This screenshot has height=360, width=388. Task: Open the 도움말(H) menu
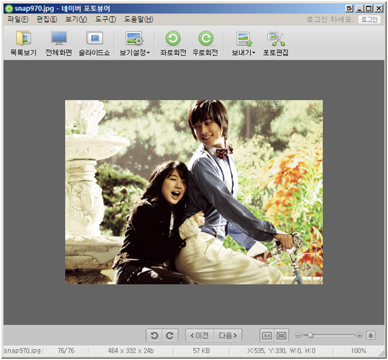click(139, 19)
